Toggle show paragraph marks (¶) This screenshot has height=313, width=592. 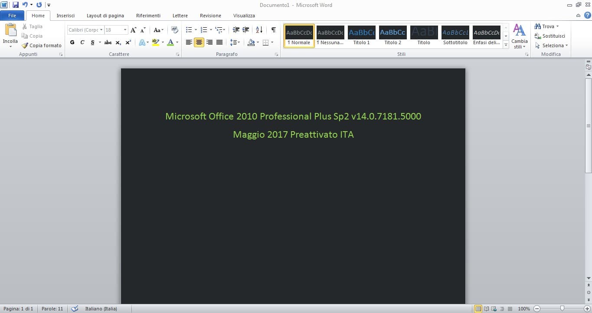coord(273,30)
